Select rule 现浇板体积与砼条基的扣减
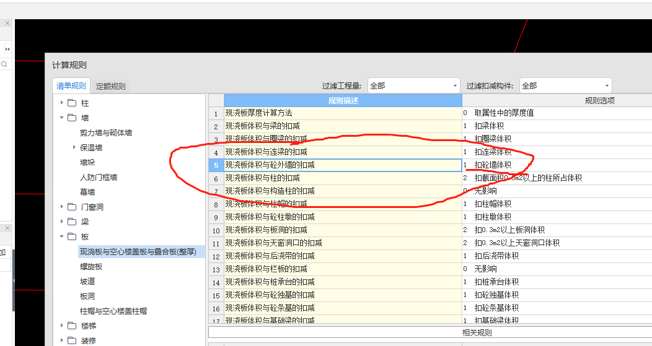Screen dimensions: 652x346 343,308
